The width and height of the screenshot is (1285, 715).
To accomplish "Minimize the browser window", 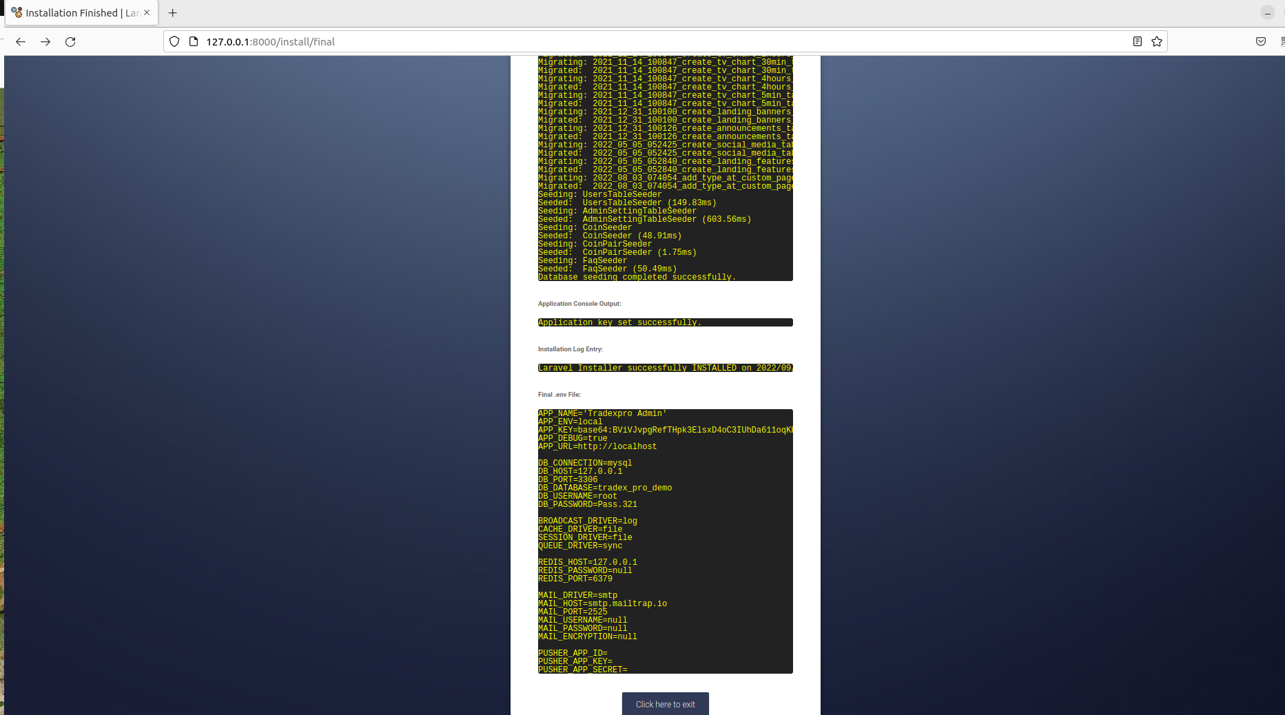I will point(1267,13).
